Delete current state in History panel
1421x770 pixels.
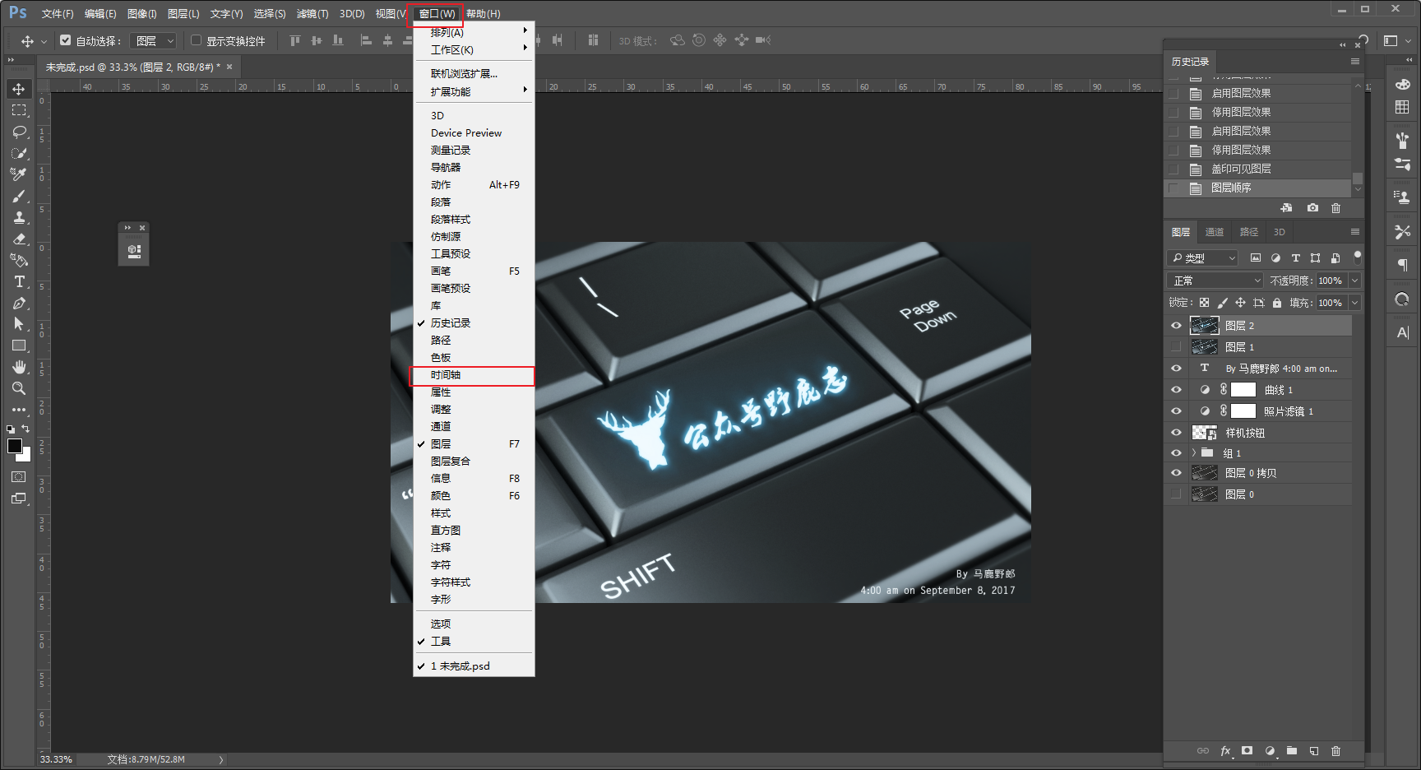pyautogui.click(x=1335, y=208)
